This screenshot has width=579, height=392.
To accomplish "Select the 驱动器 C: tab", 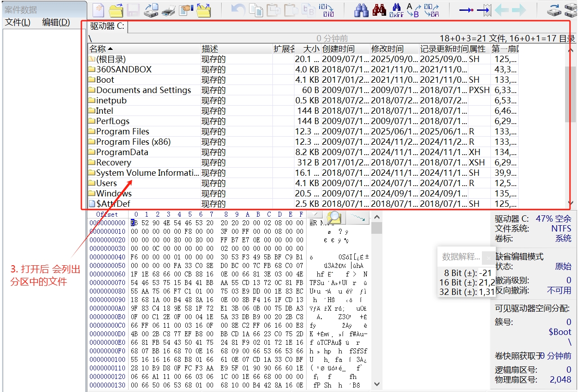I will [107, 27].
